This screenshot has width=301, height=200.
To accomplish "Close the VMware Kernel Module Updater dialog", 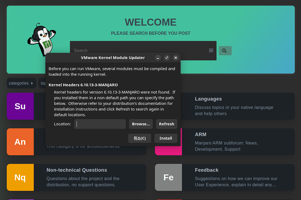I will click(175, 58).
